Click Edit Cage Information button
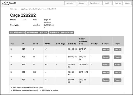The width and height of the screenshot is (133, 95). coord(17,32)
